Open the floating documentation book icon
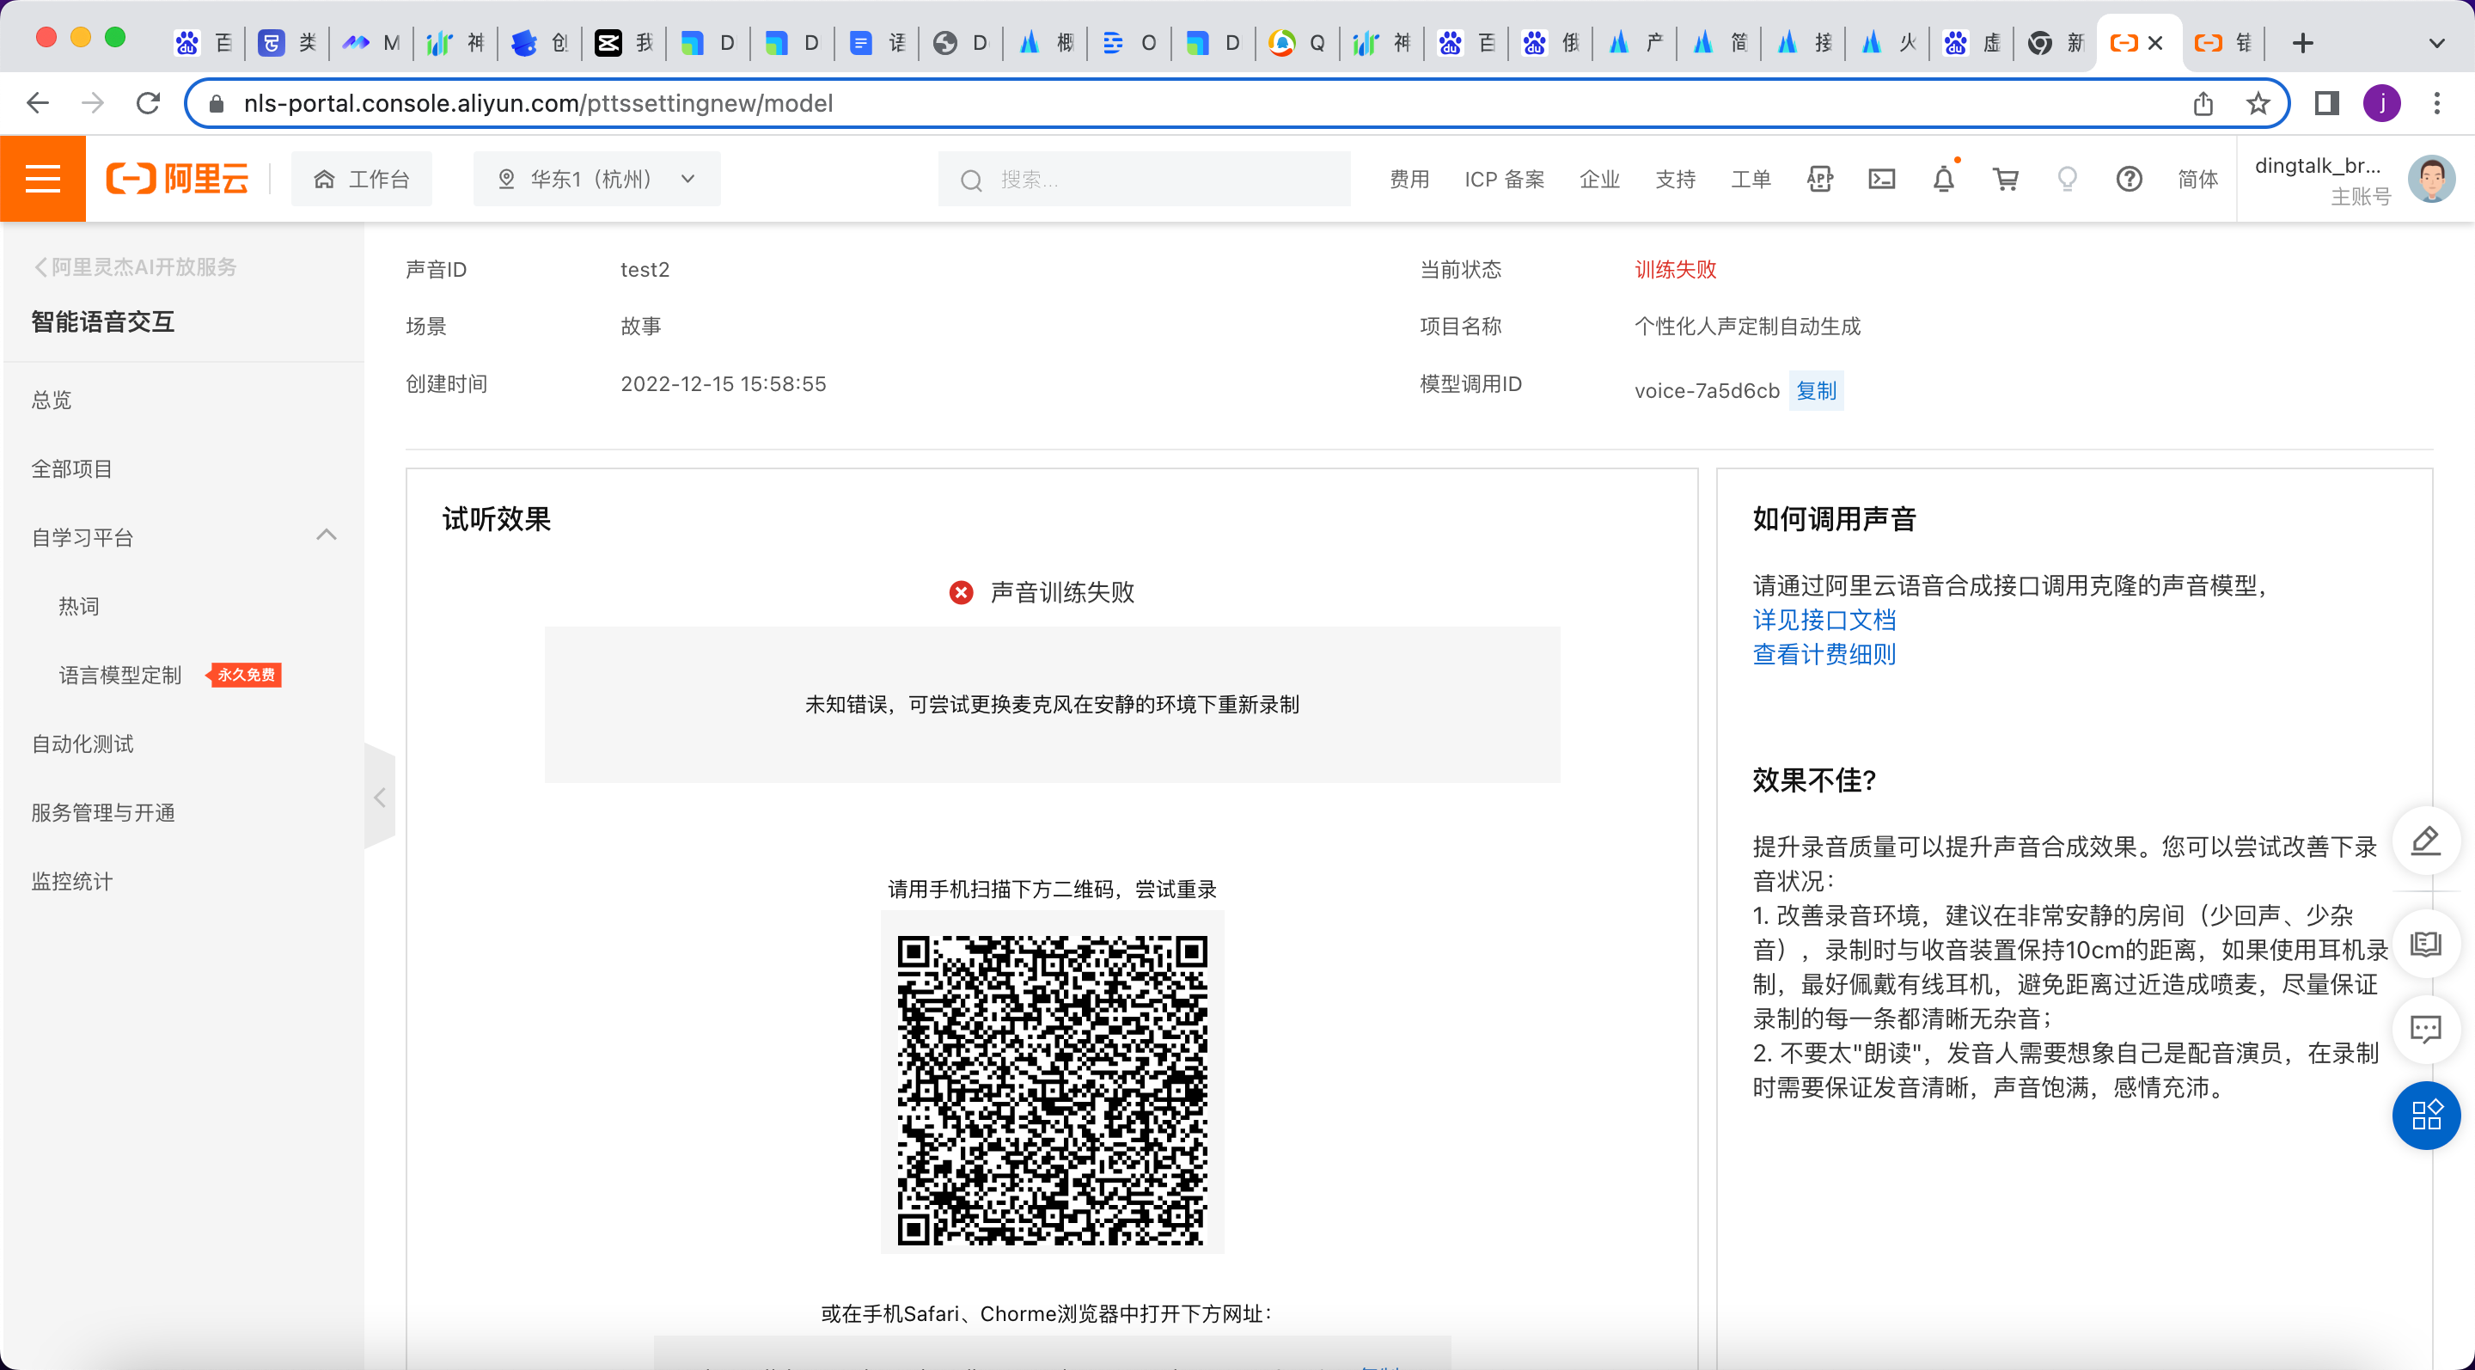The height and width of the screenshot is (1370, 2475). [2425, 945]
